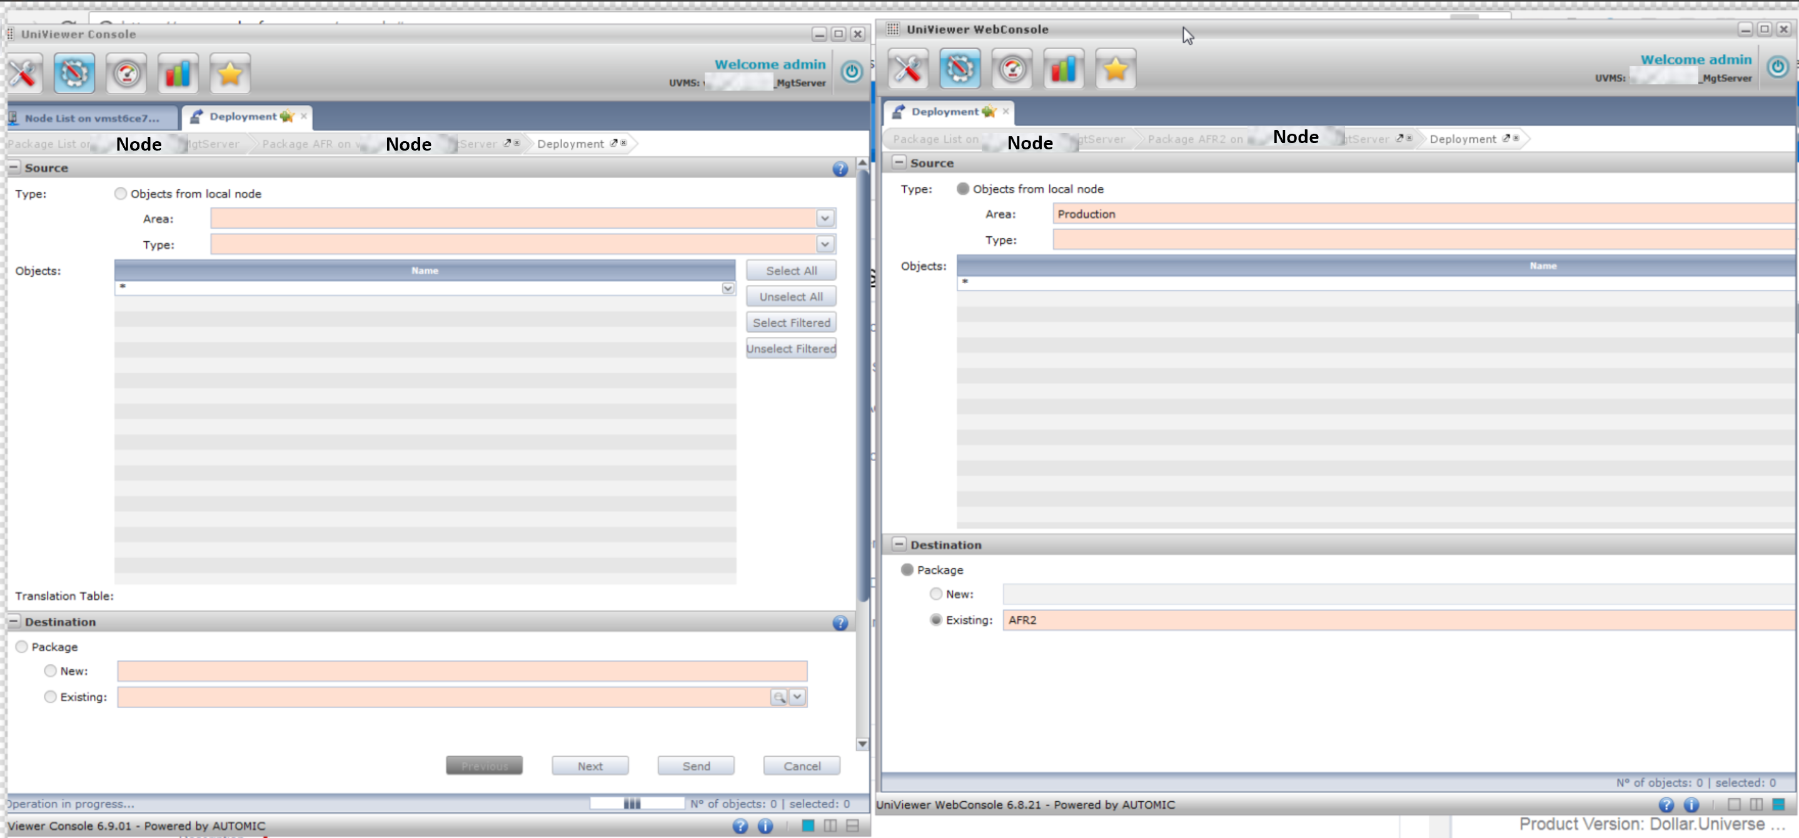Open the Area dropdown in left console
This screenshot has width=1799, height=838.
(x=825, y=218)
